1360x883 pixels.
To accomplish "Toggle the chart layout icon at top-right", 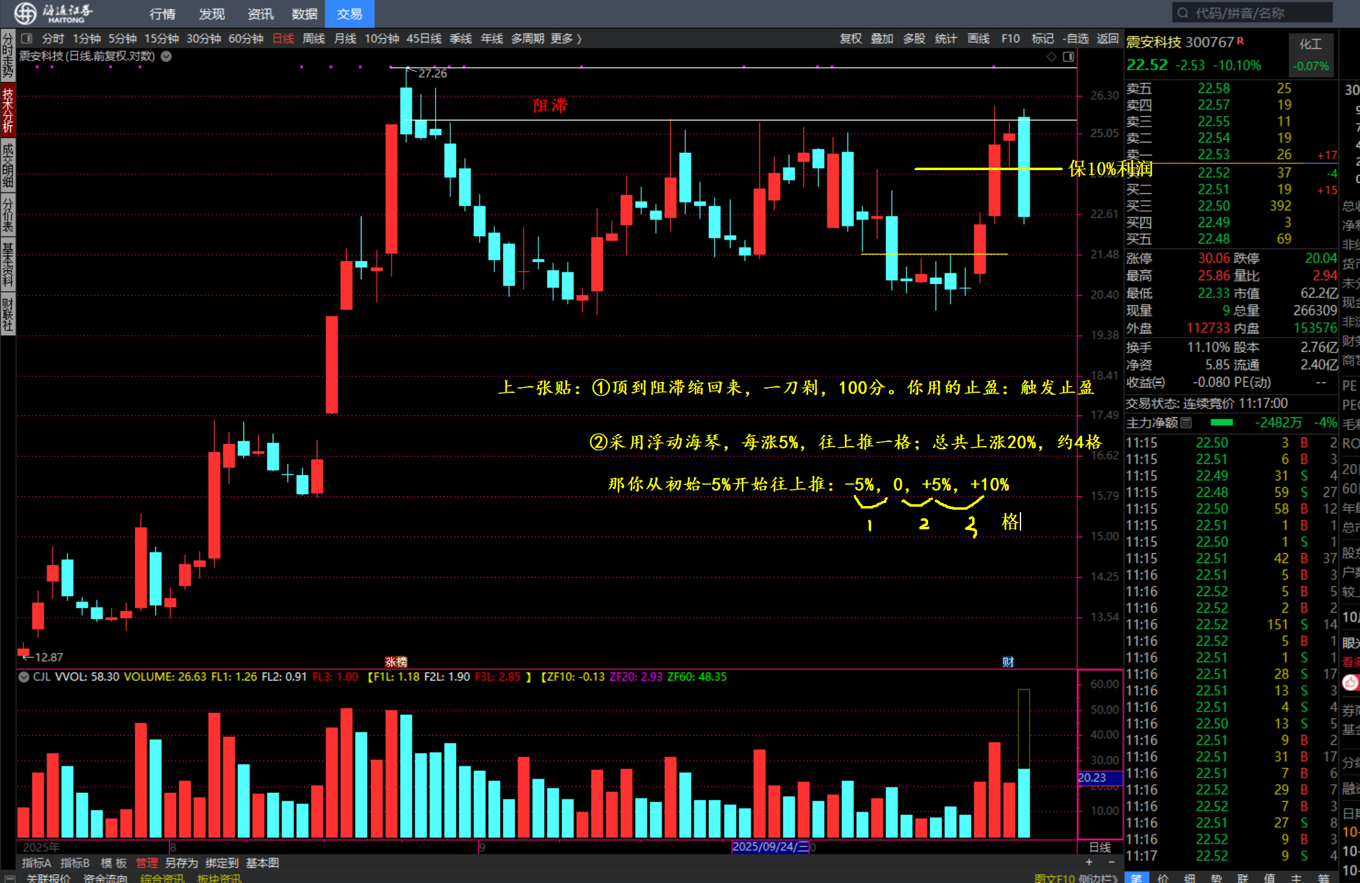I will 1068,56.
